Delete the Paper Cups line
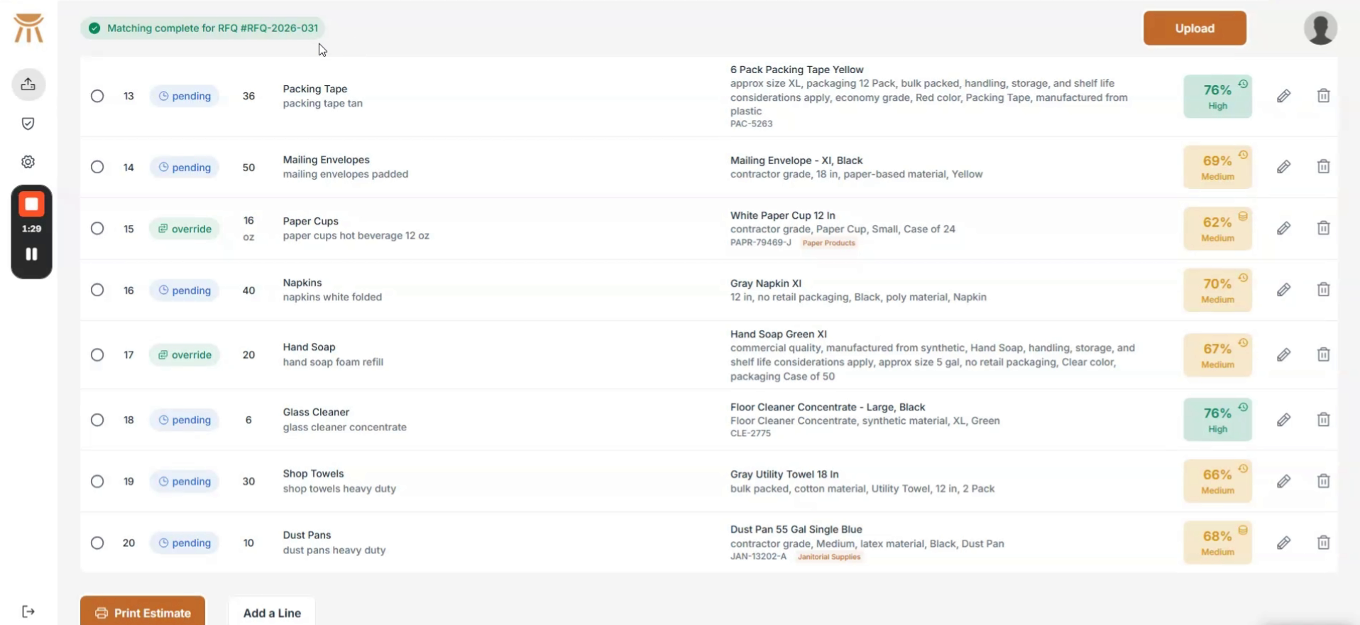 [1323, 229]
